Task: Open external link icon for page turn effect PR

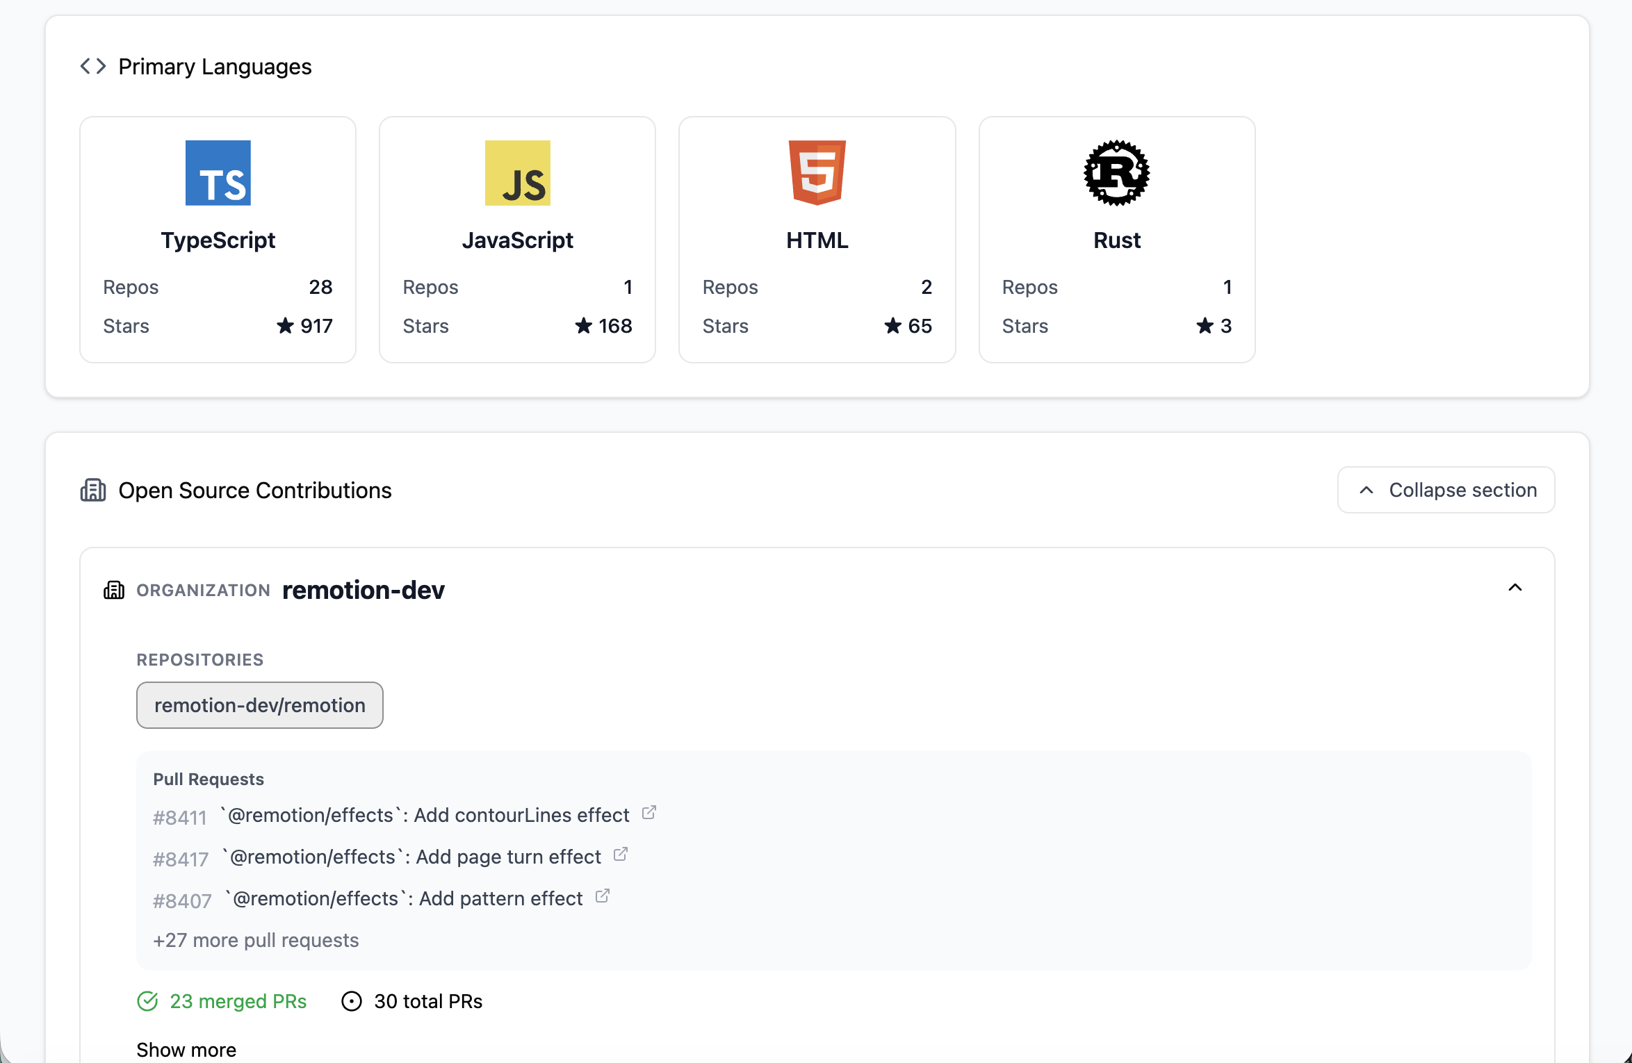Action: tap(620, 854)
